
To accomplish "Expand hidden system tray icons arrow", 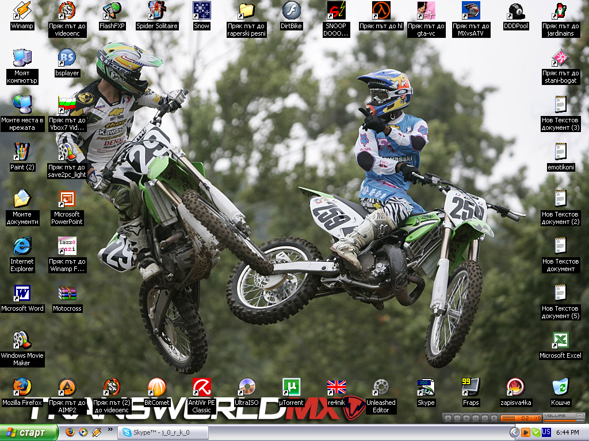I will [x=515, y=432].
